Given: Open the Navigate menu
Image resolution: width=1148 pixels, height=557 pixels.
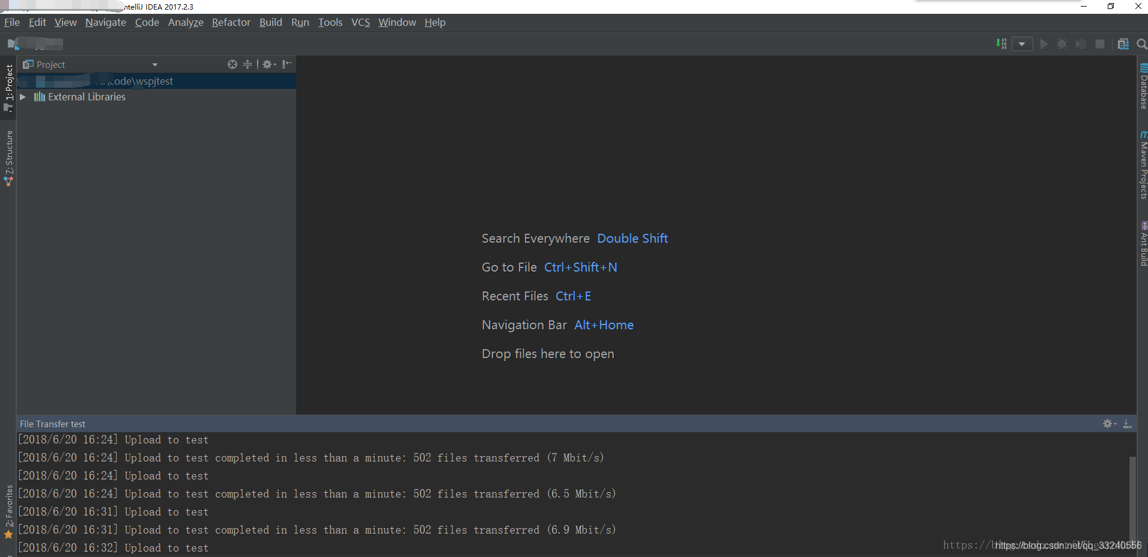Looking at the screenshot, I should pyautogui.click(x=106, y=22).
